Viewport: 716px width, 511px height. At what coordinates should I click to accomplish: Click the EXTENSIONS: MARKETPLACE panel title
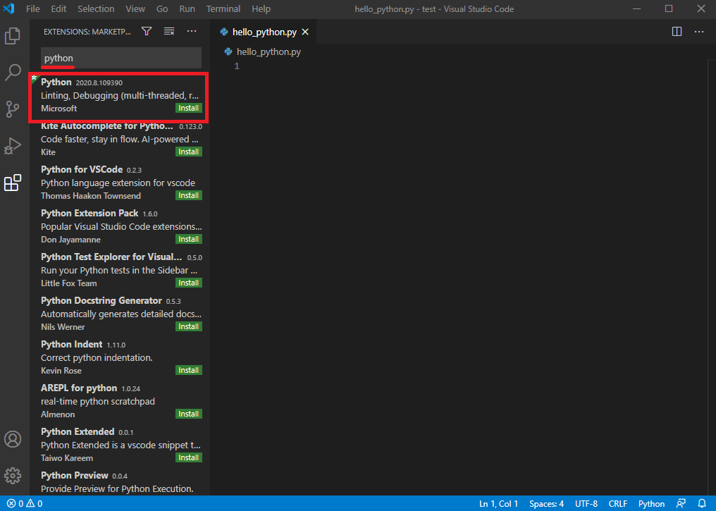[x=87, y=32]
